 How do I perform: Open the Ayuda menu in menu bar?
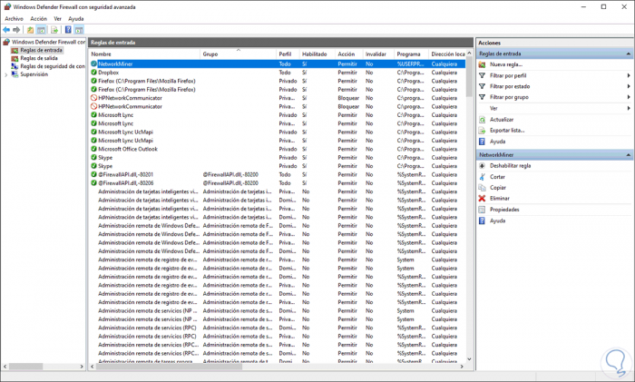point(75,19)
